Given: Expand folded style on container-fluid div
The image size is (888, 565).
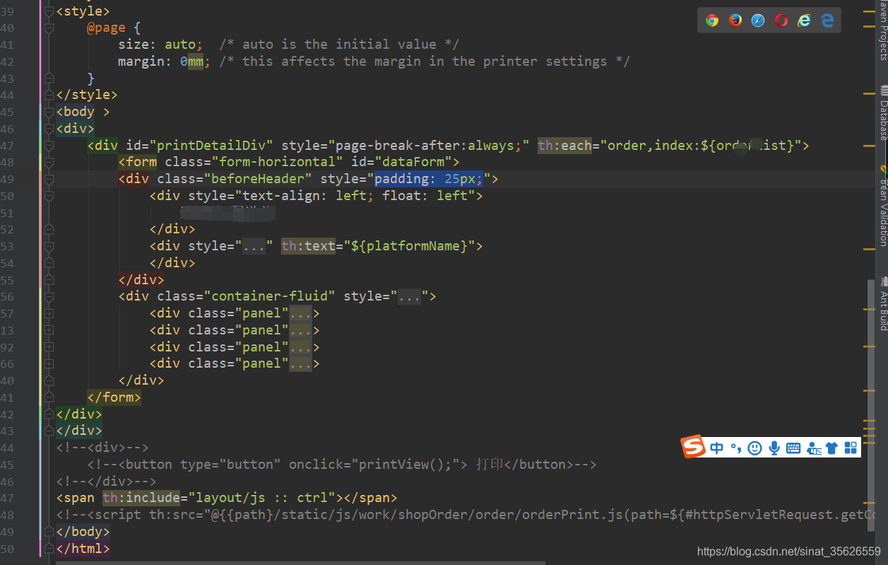Looking at the screenshot, I should [x=410, y=296].
